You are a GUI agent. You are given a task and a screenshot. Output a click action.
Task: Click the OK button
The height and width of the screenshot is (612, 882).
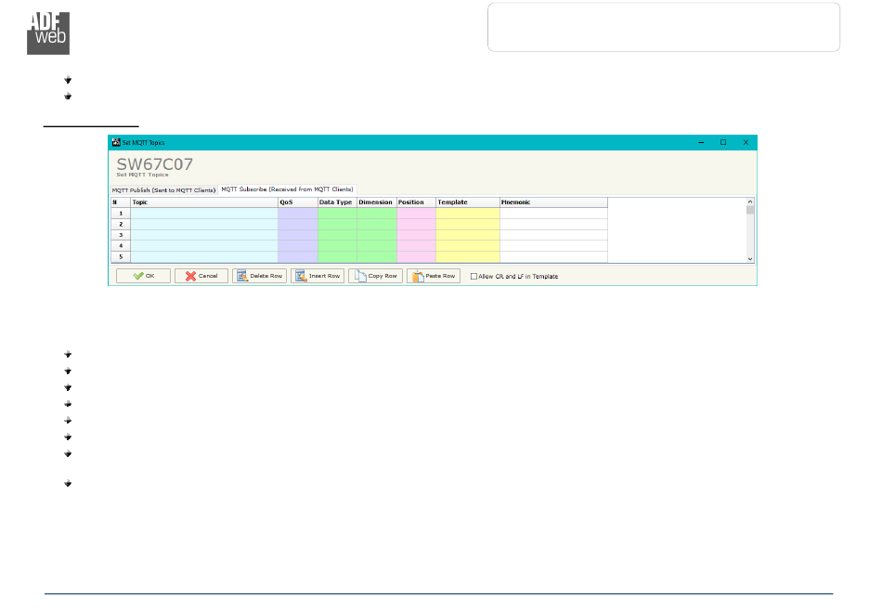(143, 276)
